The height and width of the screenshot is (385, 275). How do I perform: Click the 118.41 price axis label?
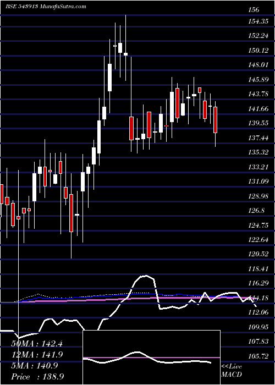point(258,268)
